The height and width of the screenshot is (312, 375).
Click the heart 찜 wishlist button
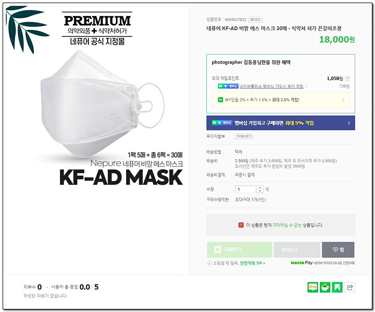click(338, 250)
